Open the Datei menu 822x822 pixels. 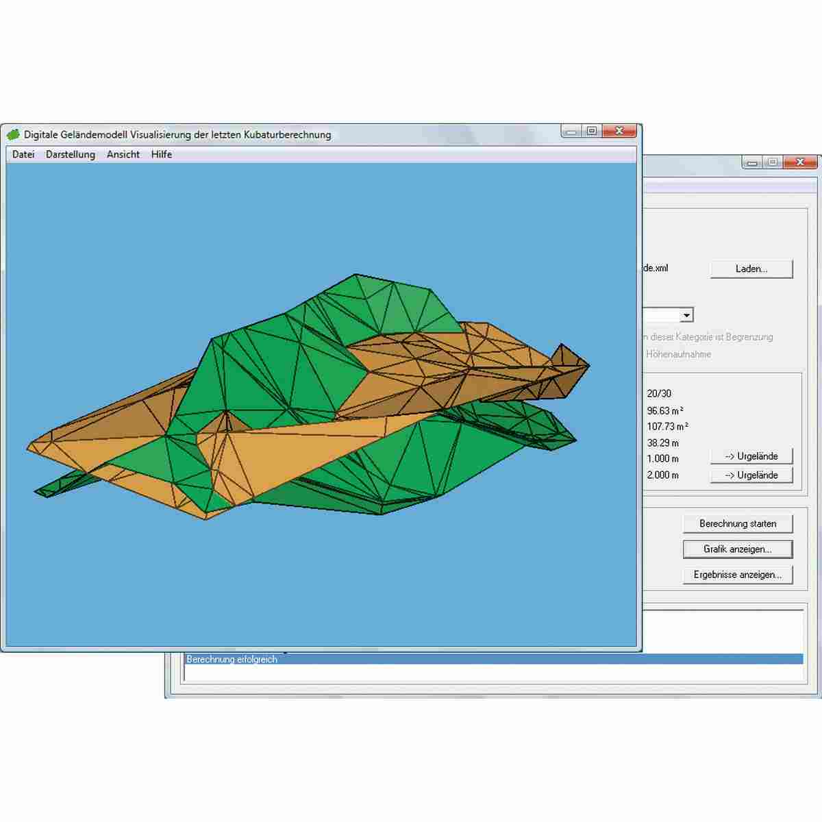[23, 155]
